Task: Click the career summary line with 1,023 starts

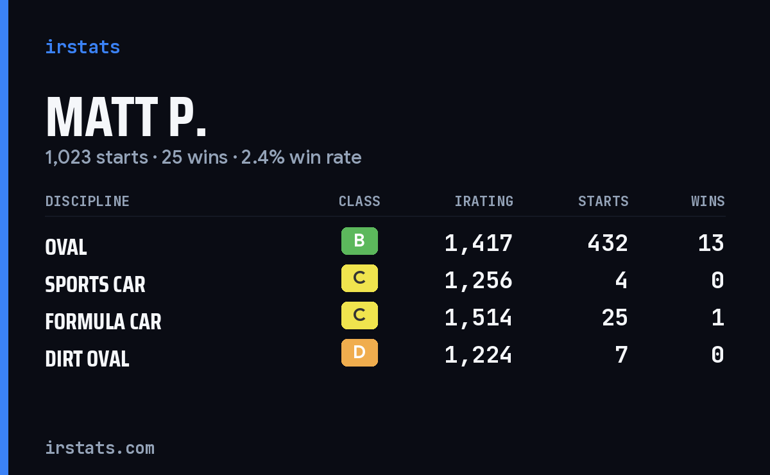Action: point(203,157)
